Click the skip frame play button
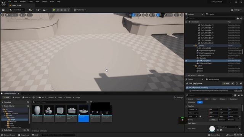Screen dimensions: 244x137 point(58,10)
